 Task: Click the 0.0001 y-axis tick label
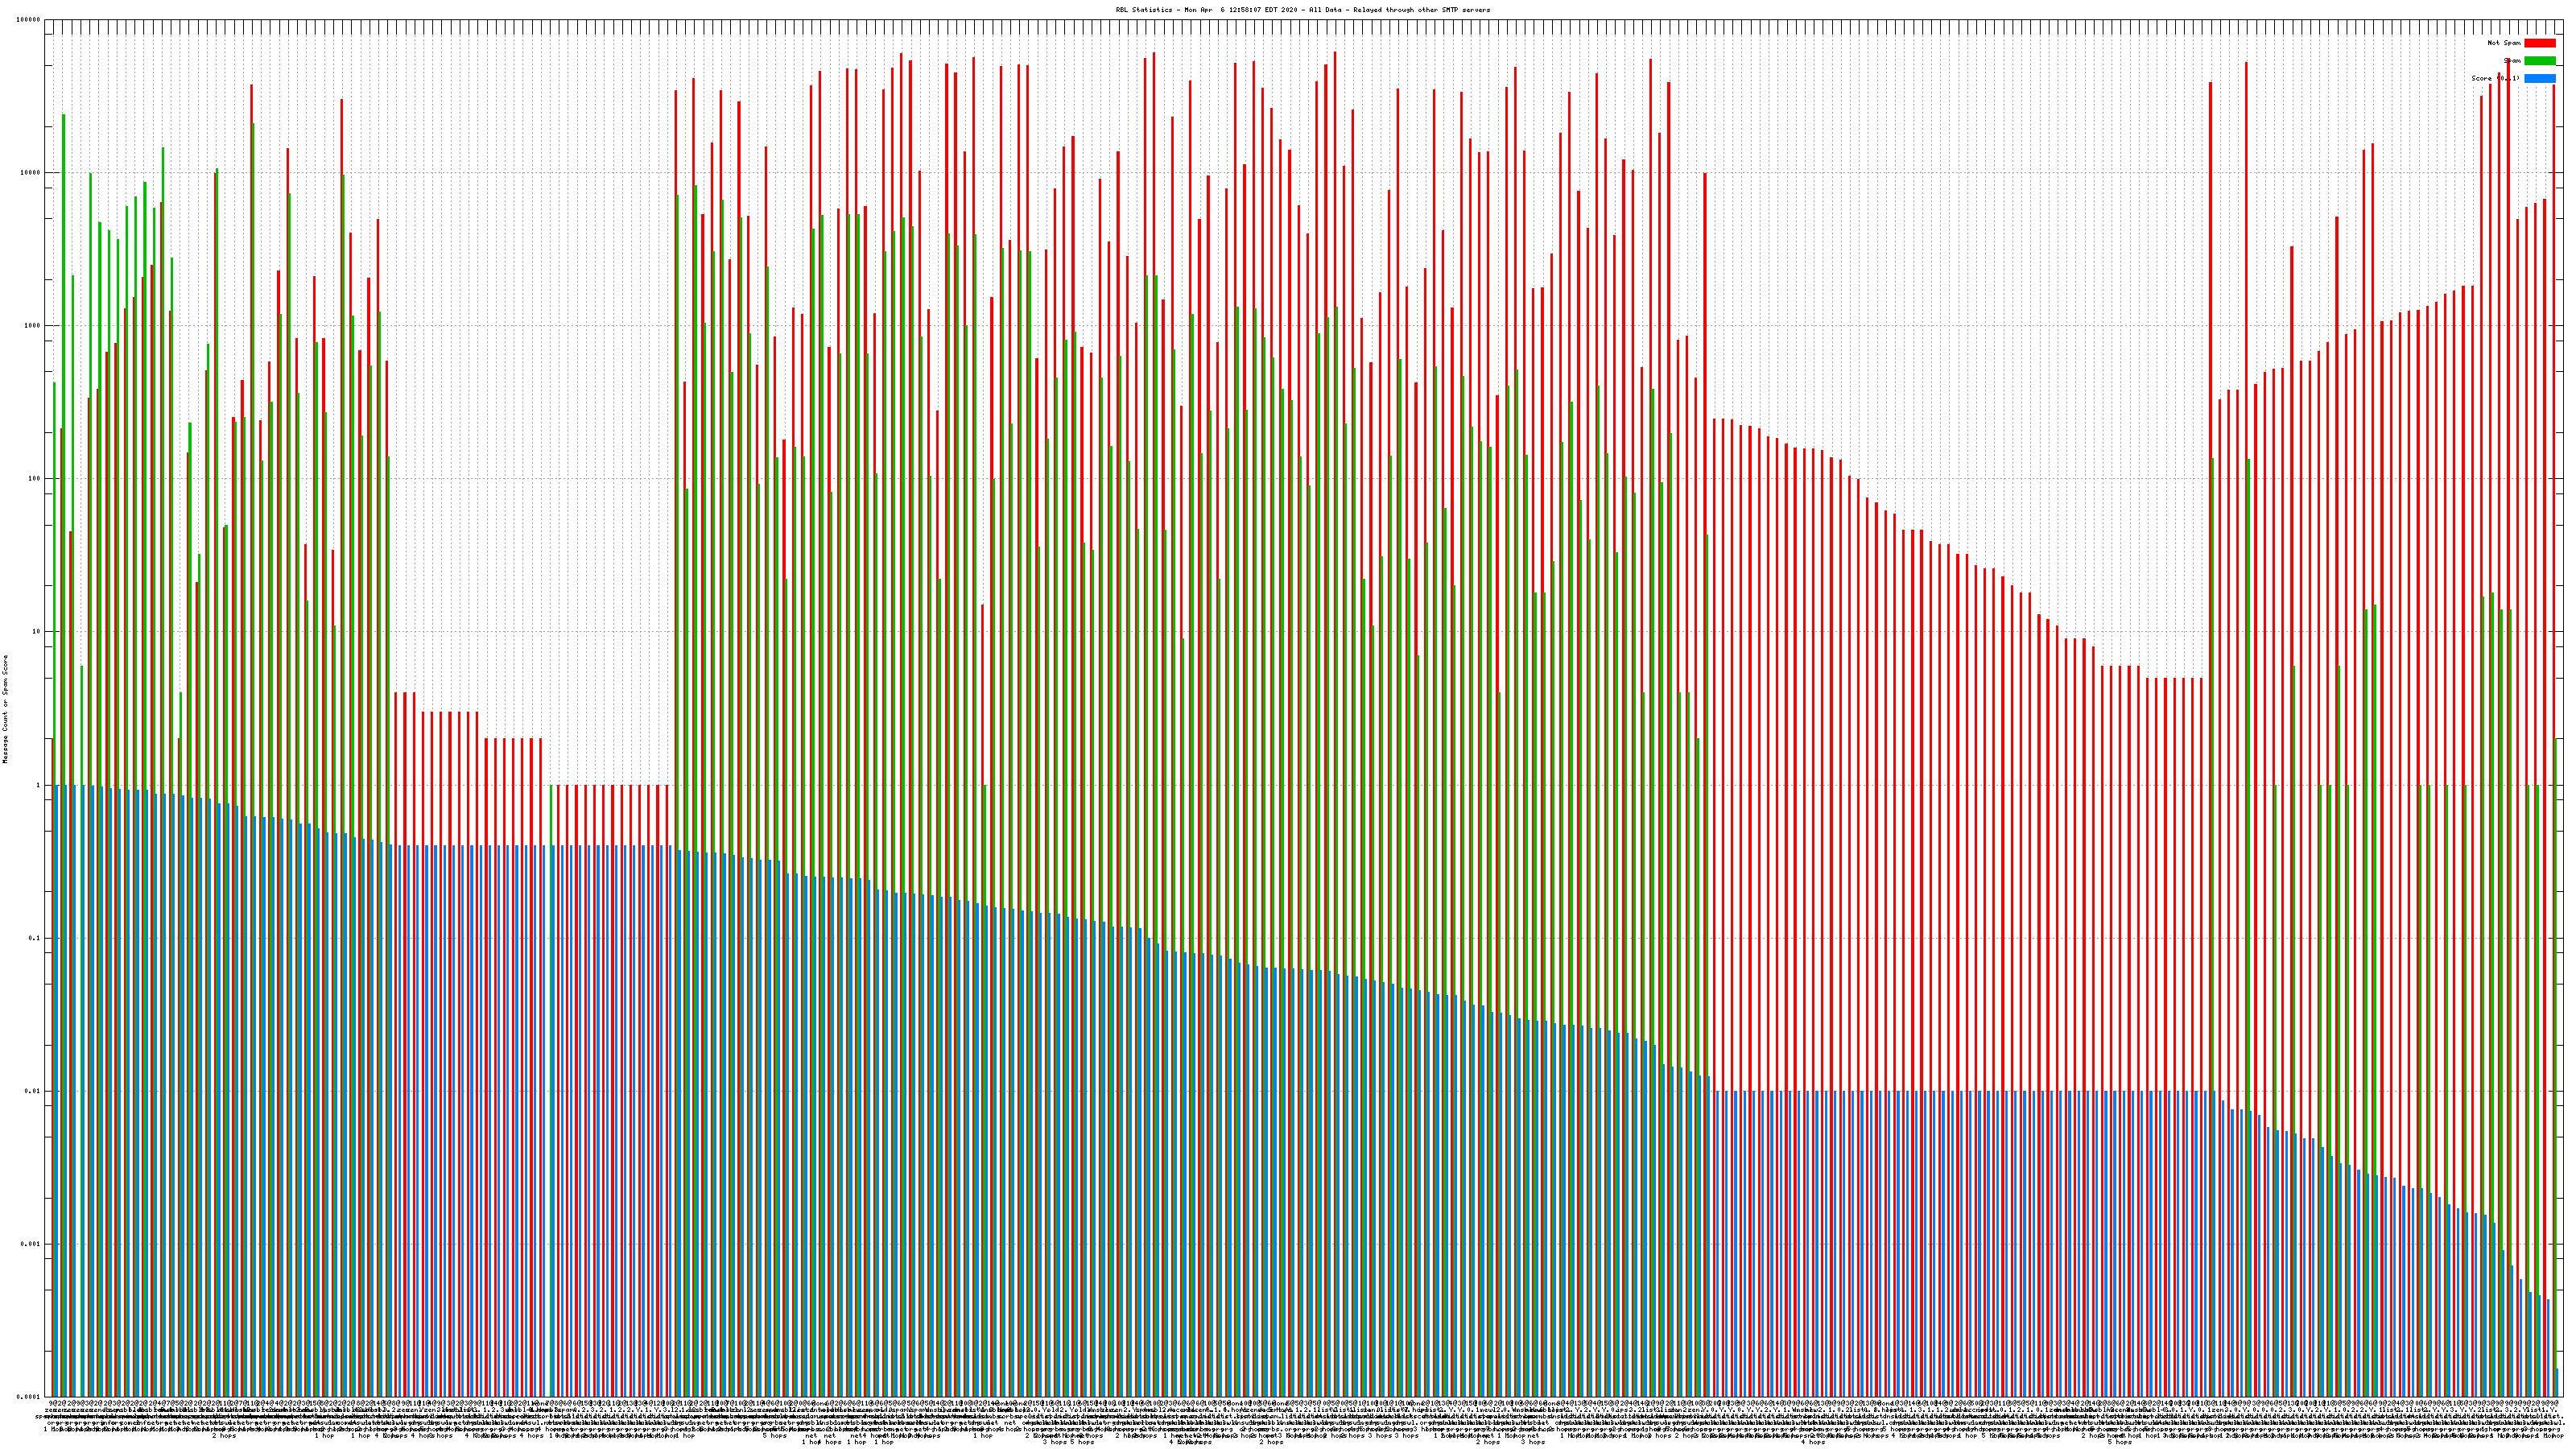[28, 1397]
